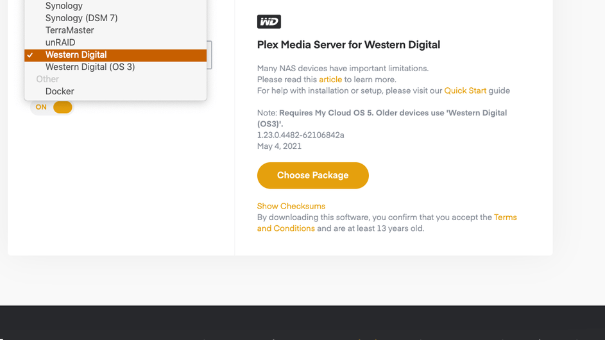This screenshot has width=605, height=340.
Task: Choose Western Digital (OS 3) option
Action: click(x=90, y=67)
